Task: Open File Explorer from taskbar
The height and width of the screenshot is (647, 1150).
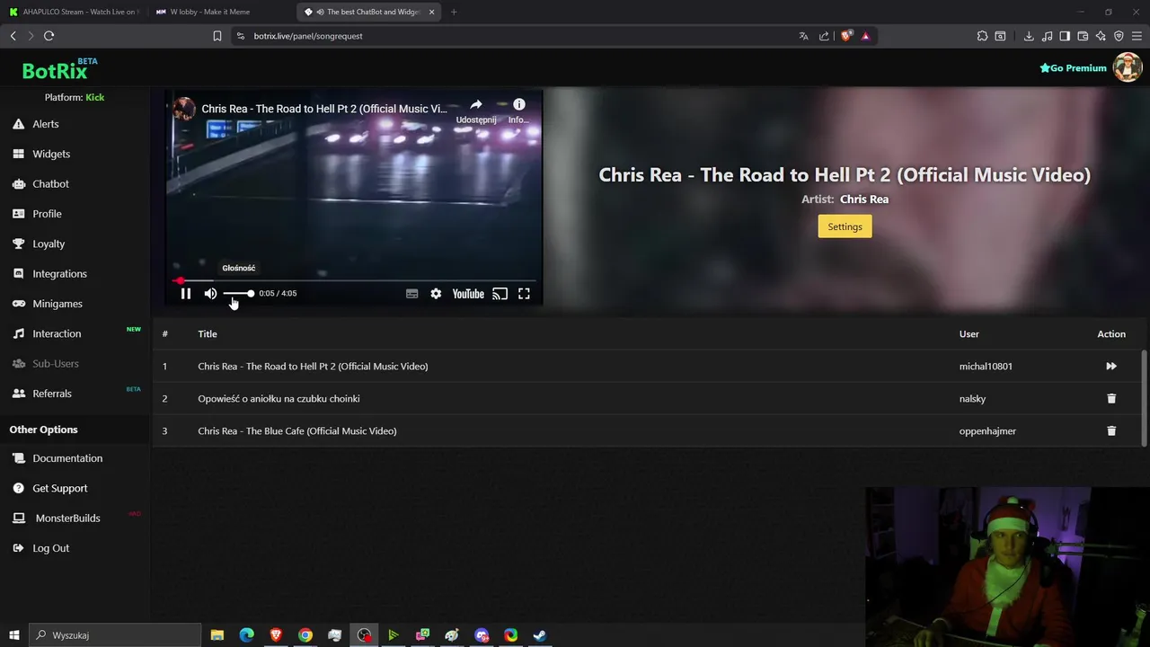Action: pos(217,635)
